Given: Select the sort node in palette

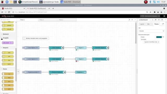Looking at the screenshot, I should click(x=8, y=60).
